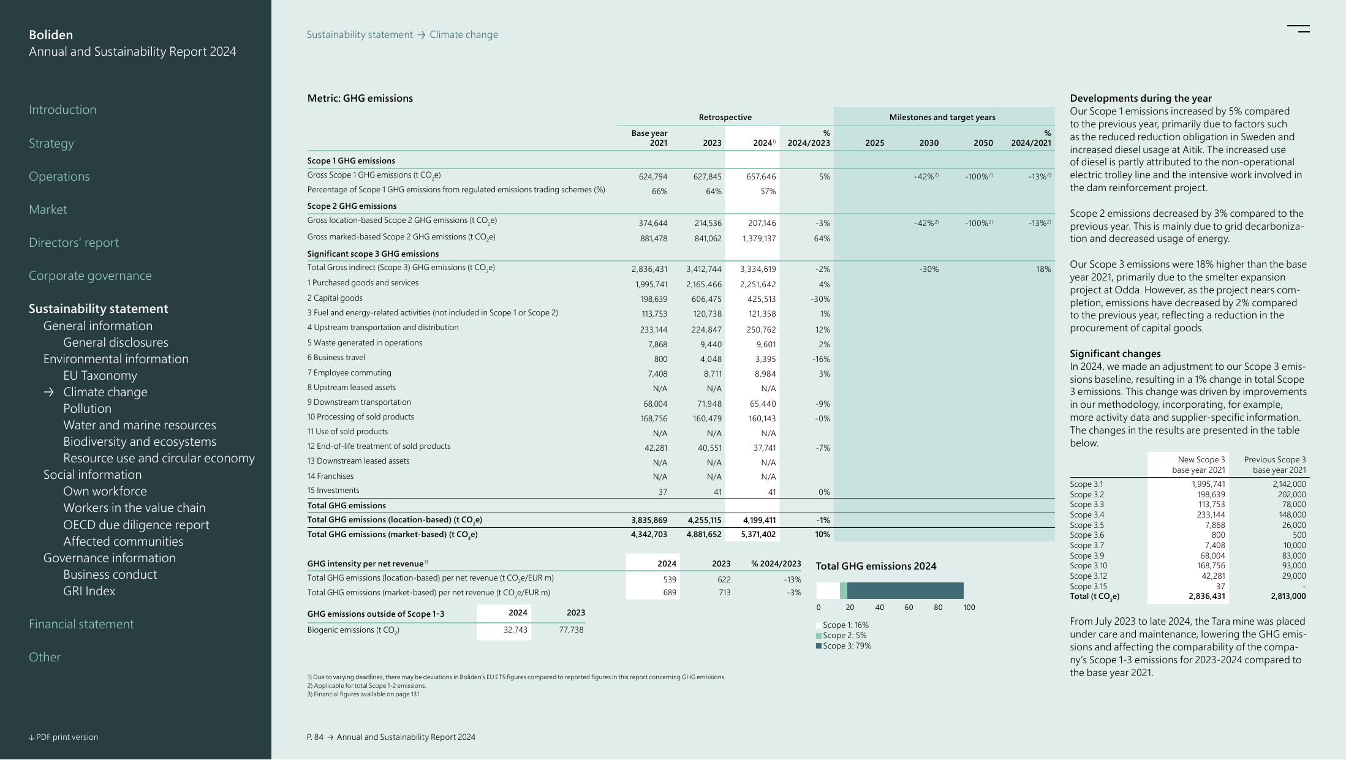The height and width of the screenshot is (760, 1346).
Task: Open OECD due diligence report
Action: click(136, 525)
